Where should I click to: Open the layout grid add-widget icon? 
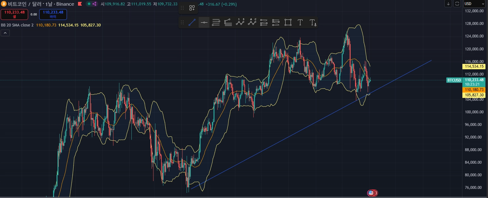(x=192, y=8)
